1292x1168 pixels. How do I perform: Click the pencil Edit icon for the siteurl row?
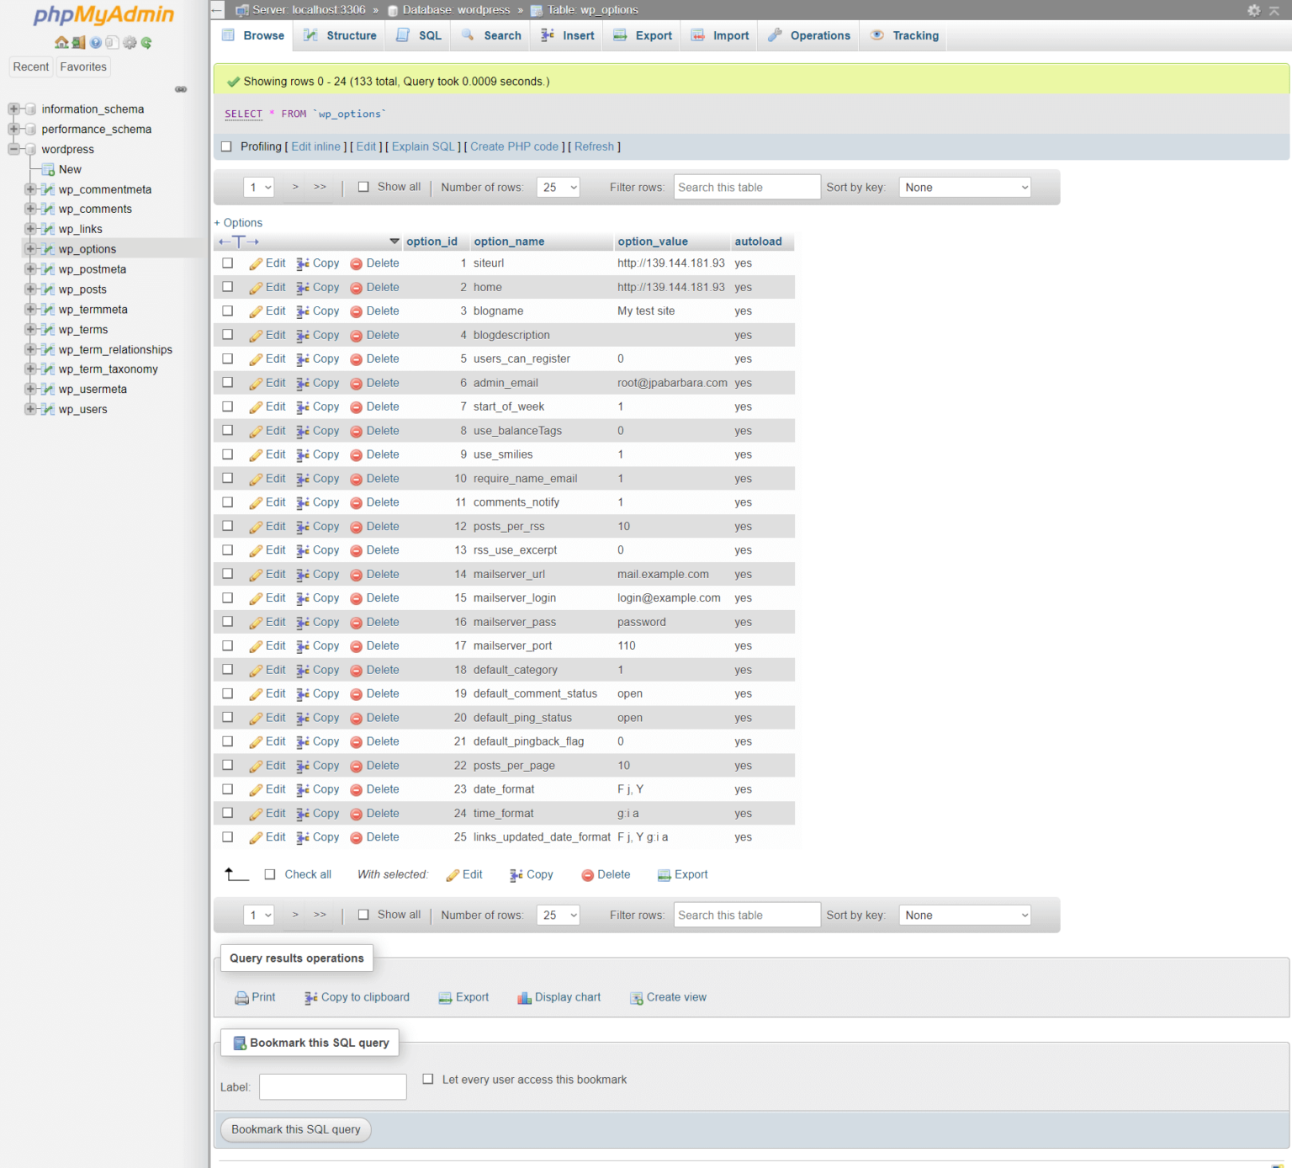[256, 263]
